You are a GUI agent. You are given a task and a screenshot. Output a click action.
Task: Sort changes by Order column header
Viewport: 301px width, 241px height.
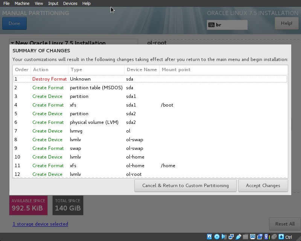click(22, 70)
